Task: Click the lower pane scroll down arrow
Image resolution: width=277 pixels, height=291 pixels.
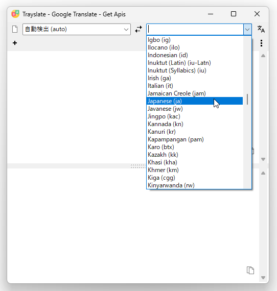Action: (x=263, y=278)
